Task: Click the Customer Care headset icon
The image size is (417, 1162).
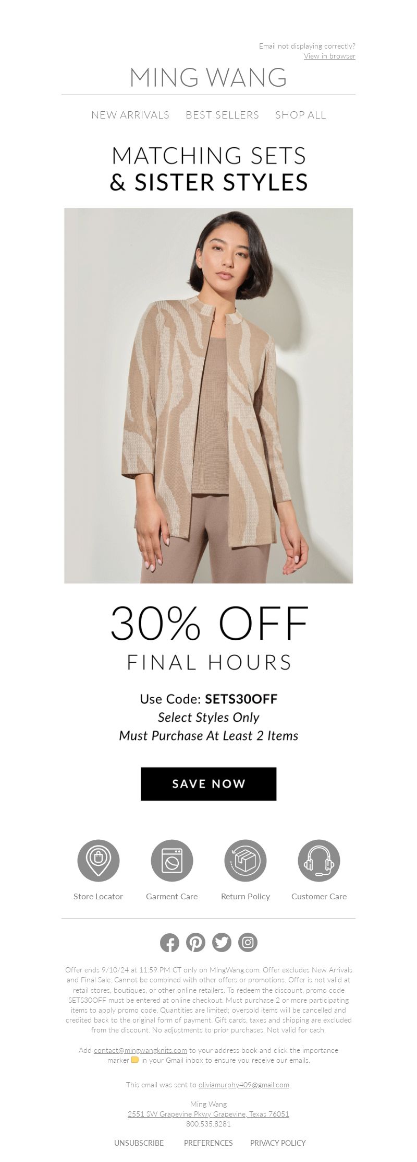Action: coord(319,861)
